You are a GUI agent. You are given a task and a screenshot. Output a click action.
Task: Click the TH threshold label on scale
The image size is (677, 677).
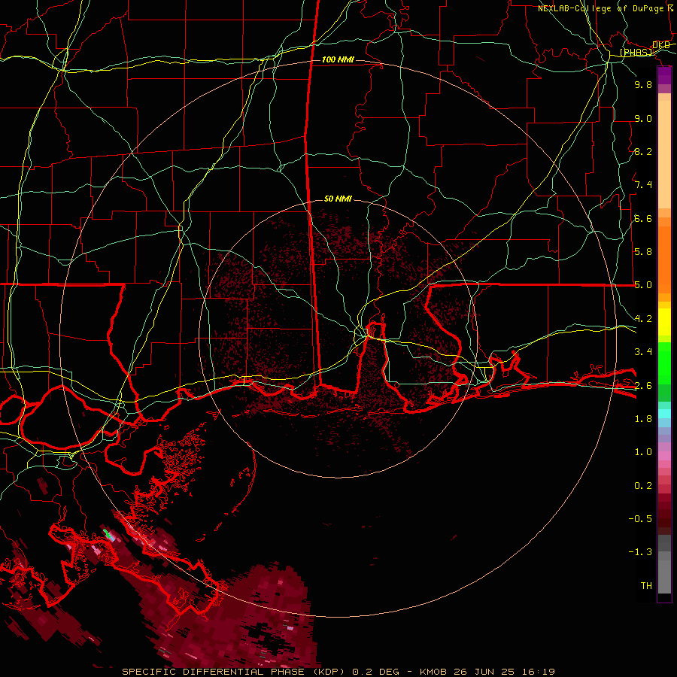(x=646, y=586)
